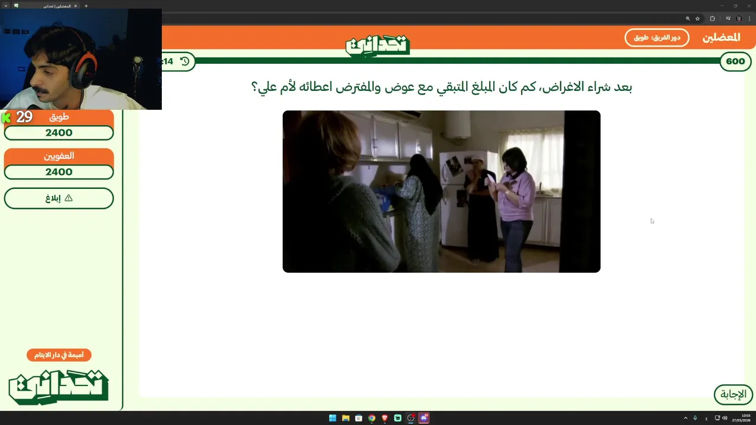This screenshot has width=756, height=425.
Task: Click the تحداني logo in header
Action: pos(377,45)
